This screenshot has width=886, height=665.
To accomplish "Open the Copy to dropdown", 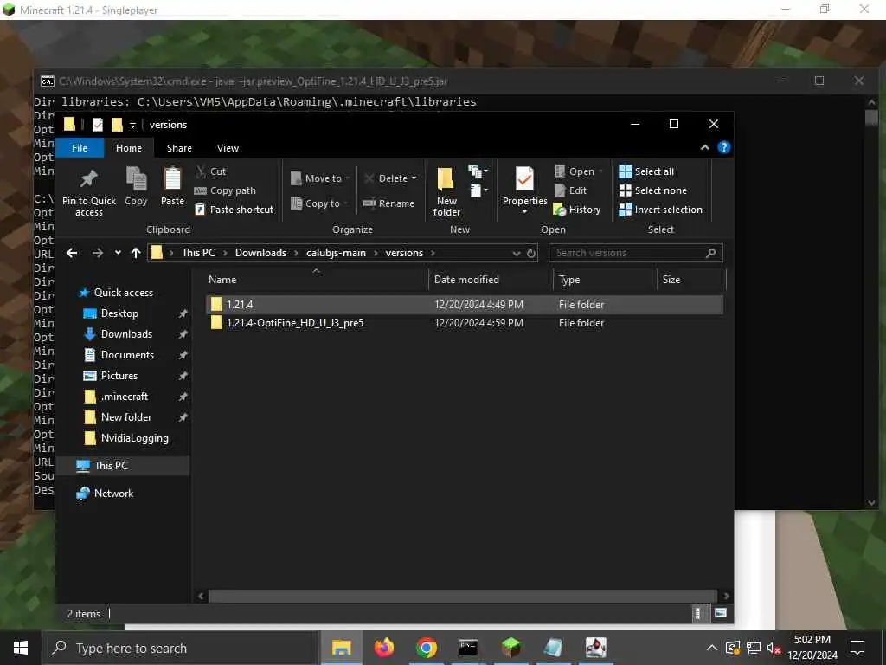I will coord(319,203).
